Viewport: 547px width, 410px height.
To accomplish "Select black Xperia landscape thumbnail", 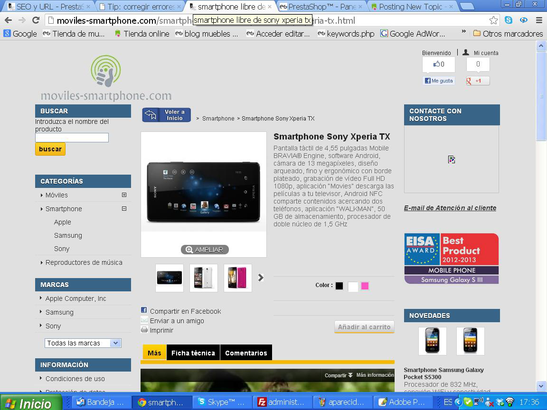I will click(x=170, y=278).
